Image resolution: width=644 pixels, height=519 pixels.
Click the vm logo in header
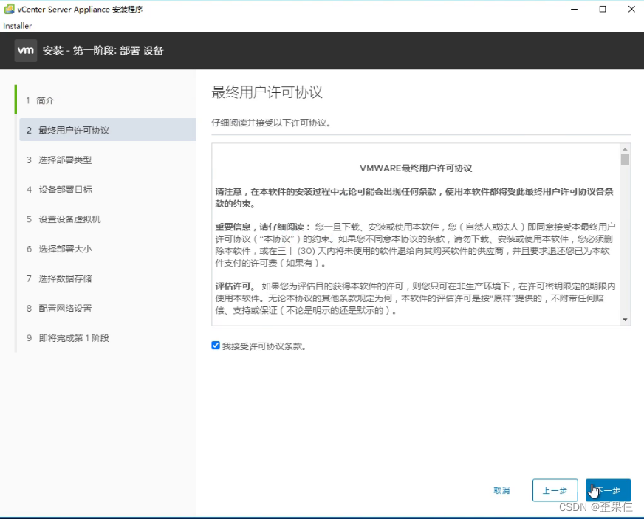[25, 50]
